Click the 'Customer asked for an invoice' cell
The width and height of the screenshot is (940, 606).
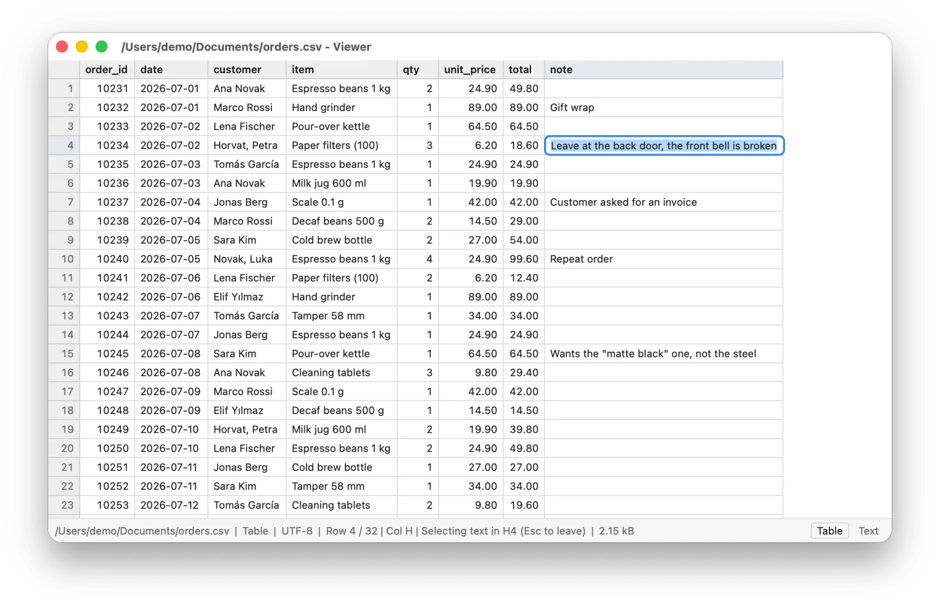click(x=663, y=202)
